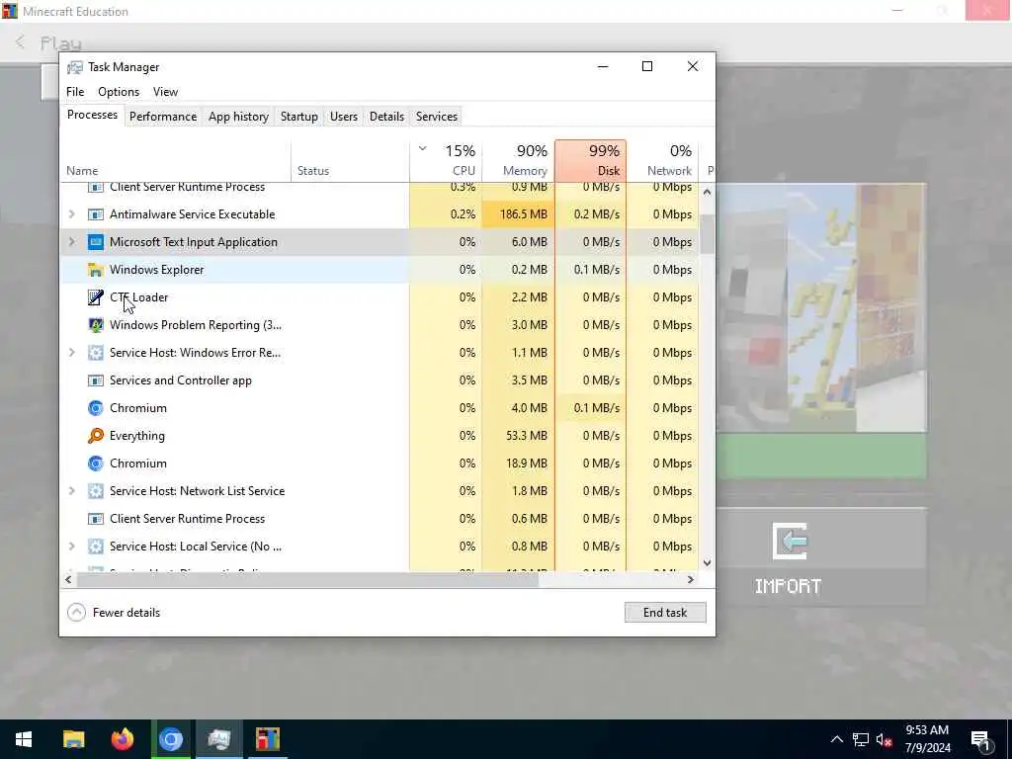
Task: Click the horizontal scrollbar left arrow
Action: [x=68, y=579]
